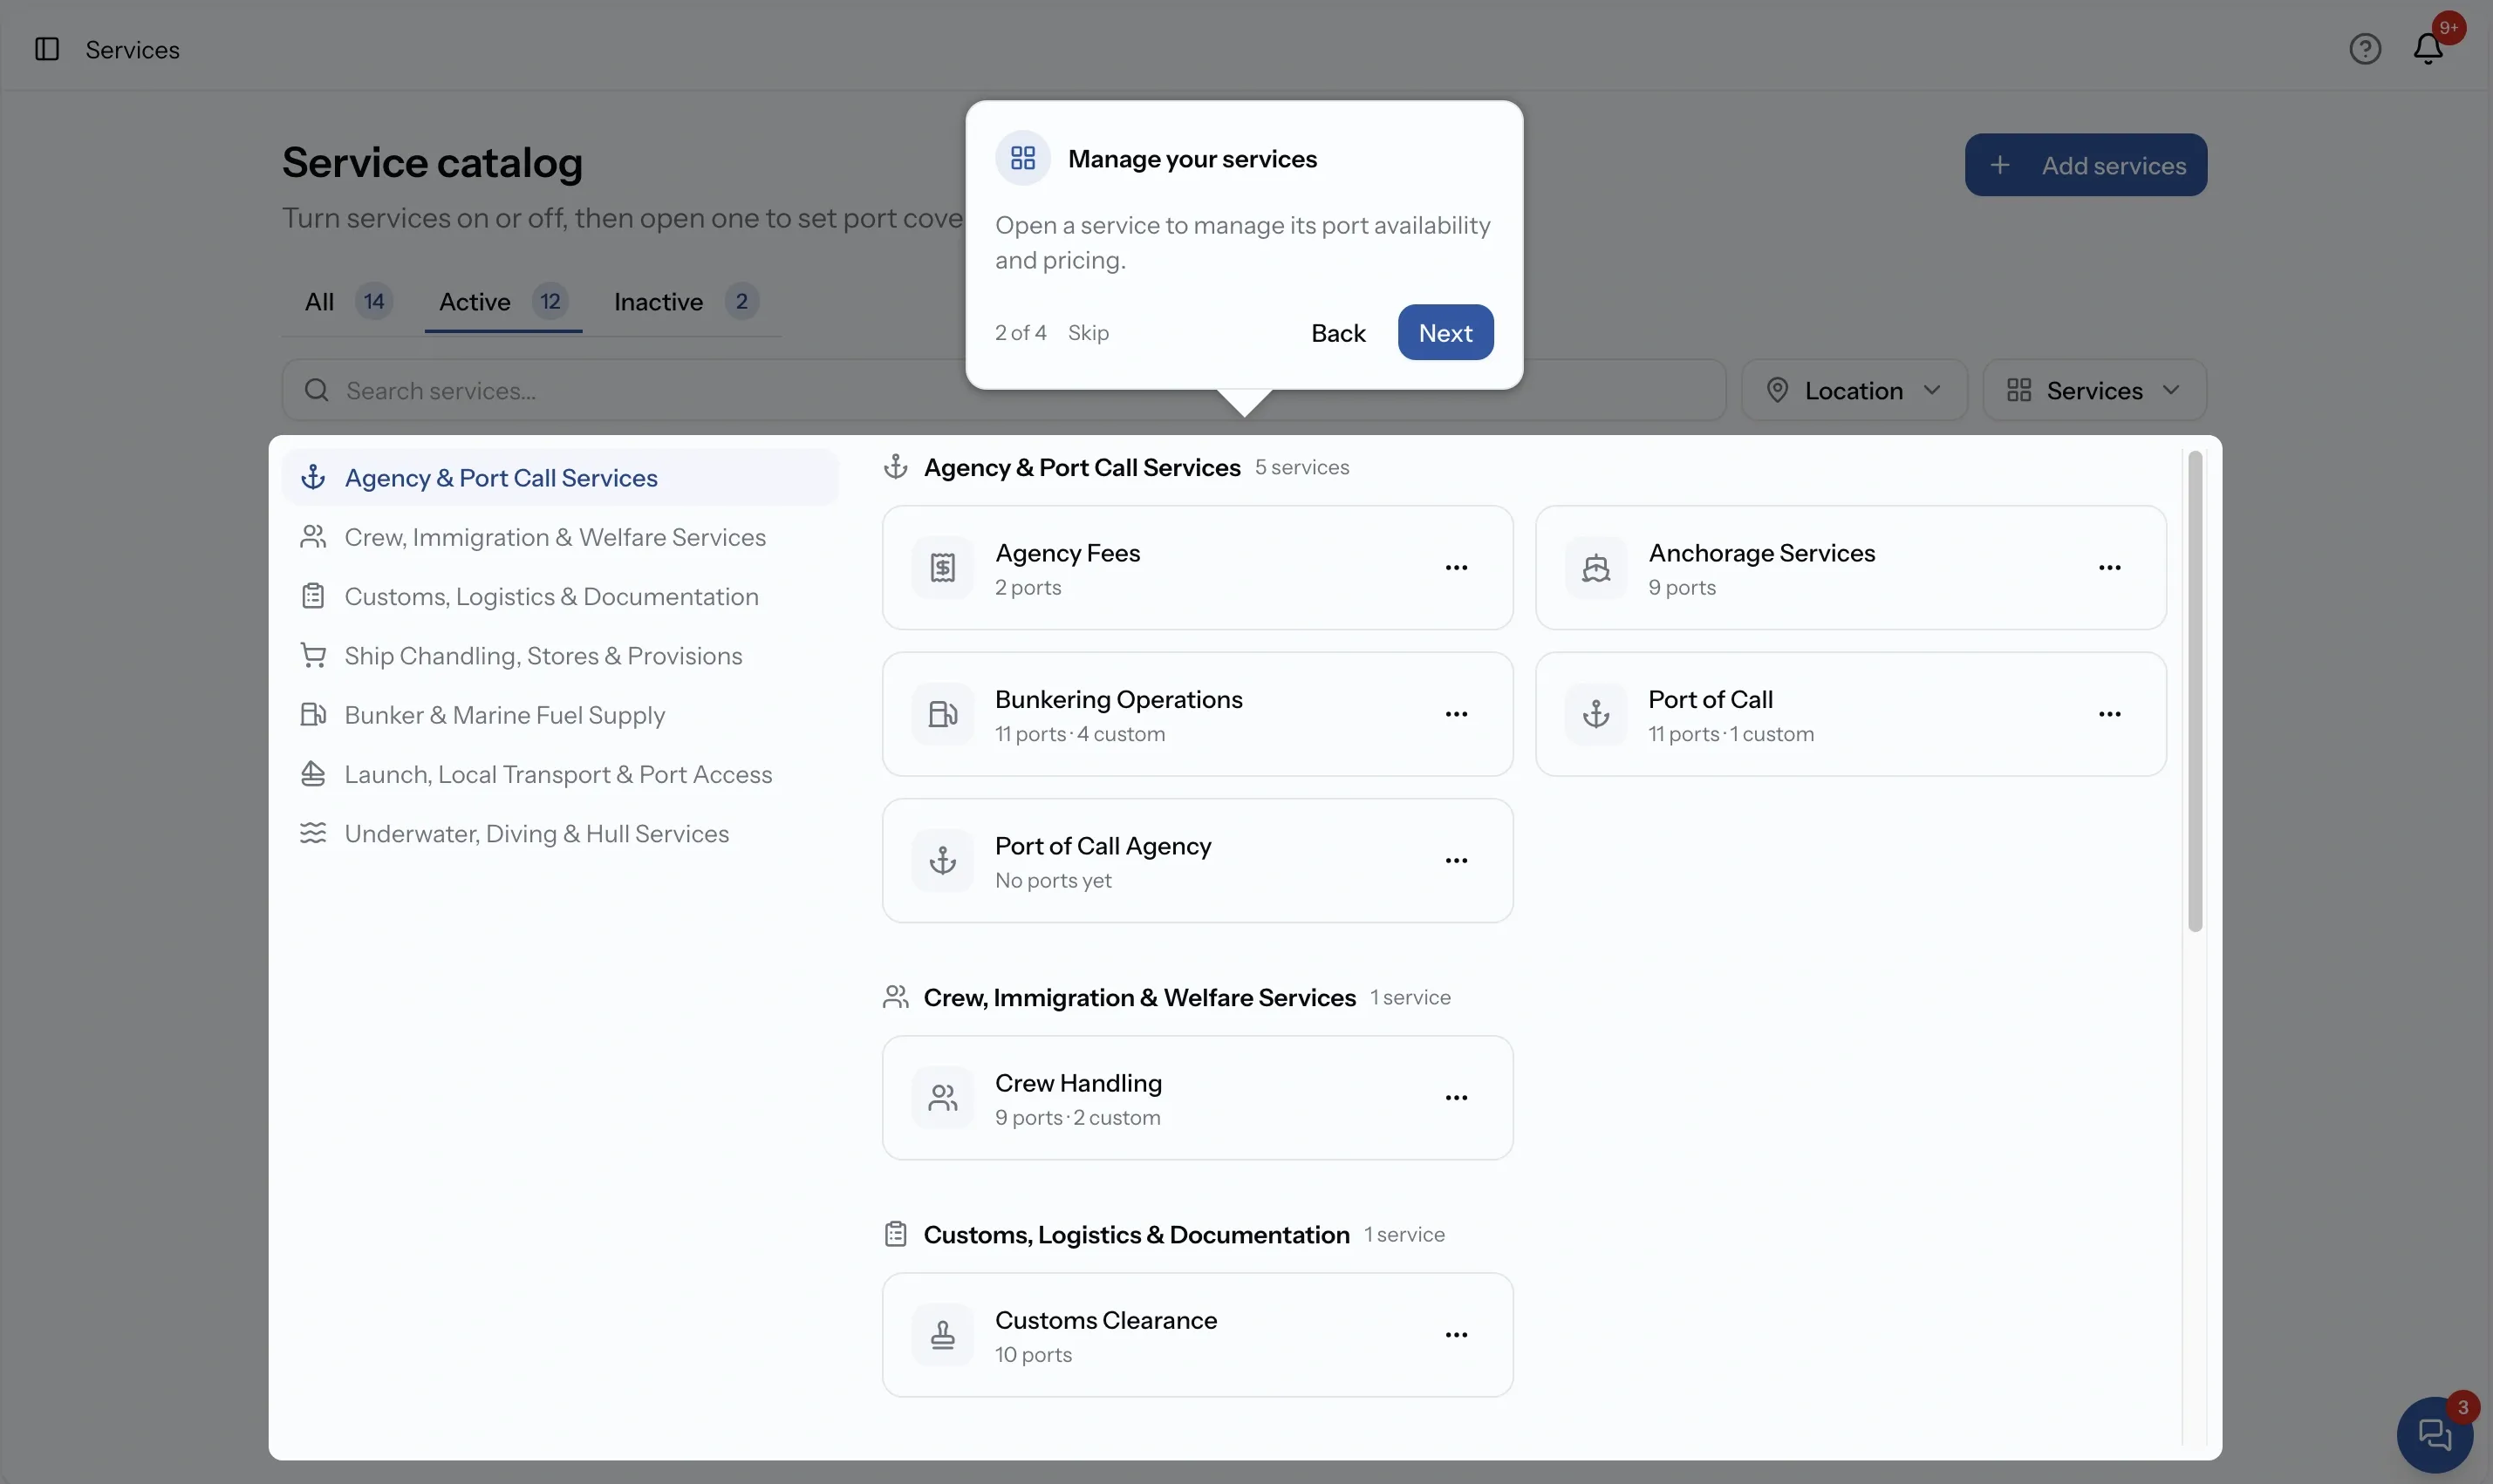Select Underwater, Diving & Hull Services category
The width and height of the screenshot is (2493, 1484).
pyautogui.click(x=560, y=834)
